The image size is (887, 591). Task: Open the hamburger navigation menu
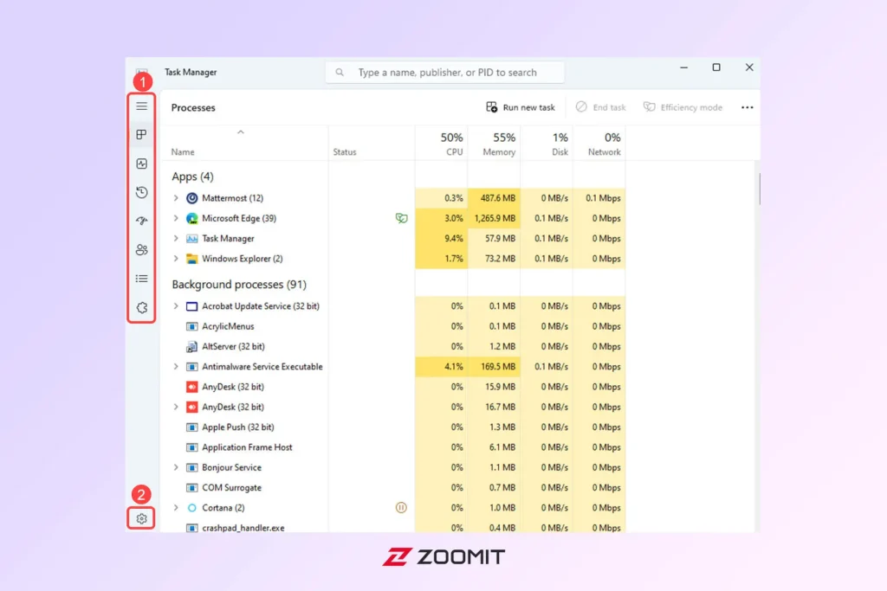[141, 106]
